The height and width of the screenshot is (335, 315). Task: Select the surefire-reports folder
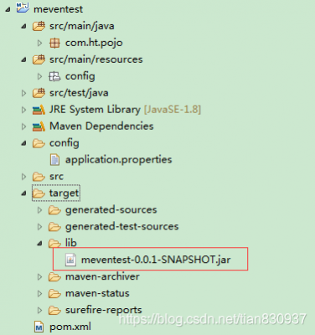104,310
